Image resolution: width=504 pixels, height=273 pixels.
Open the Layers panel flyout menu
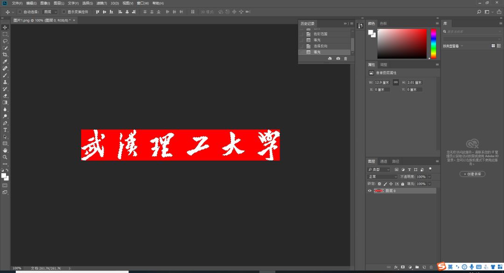point(437,161)
